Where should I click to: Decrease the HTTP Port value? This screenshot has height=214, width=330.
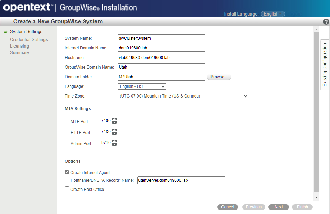(115, 133)
